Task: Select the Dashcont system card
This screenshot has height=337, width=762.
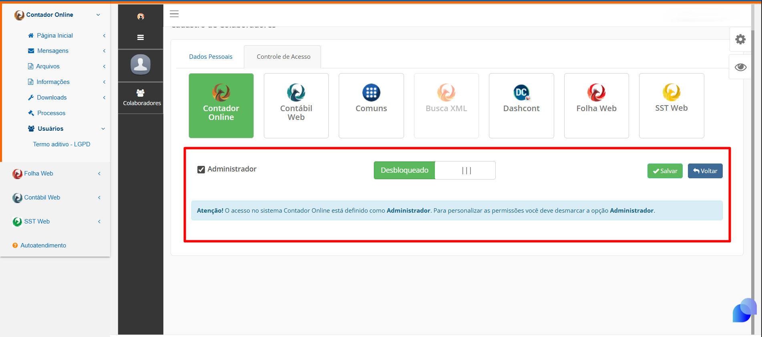Action: (521, 106)
